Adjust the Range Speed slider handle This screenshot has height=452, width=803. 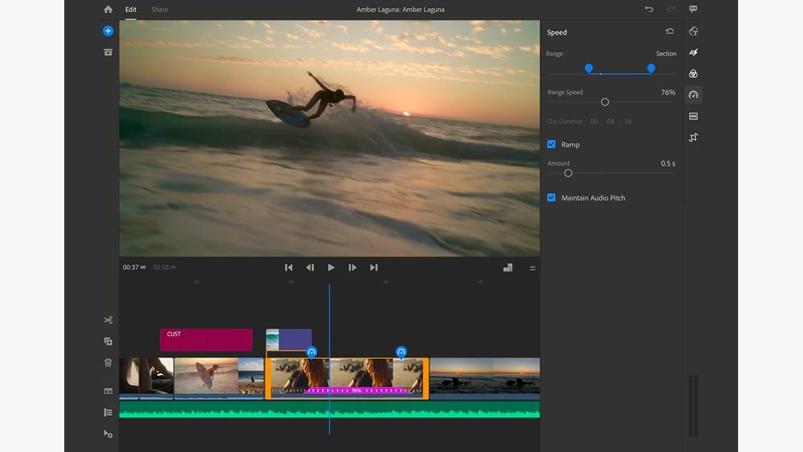(605, 102)
